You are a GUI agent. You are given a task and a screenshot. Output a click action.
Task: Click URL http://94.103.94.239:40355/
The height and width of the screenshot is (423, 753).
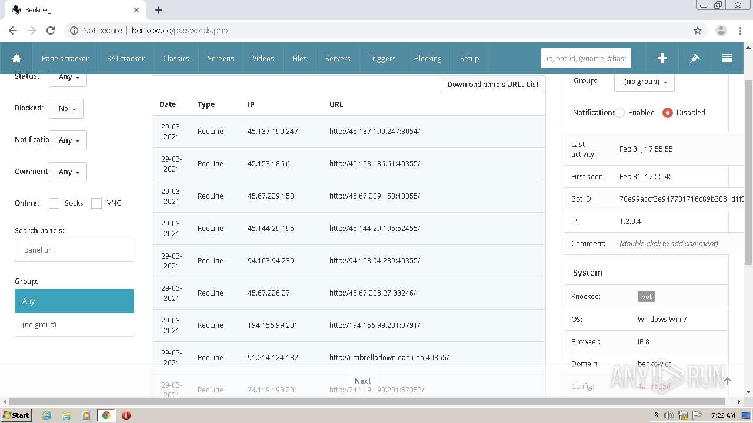[x=375, y=261]
